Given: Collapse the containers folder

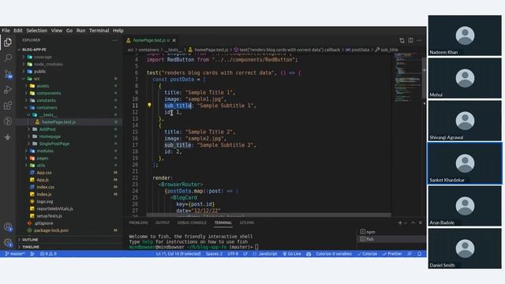Looking at the screenshot, I should point(47,107).
